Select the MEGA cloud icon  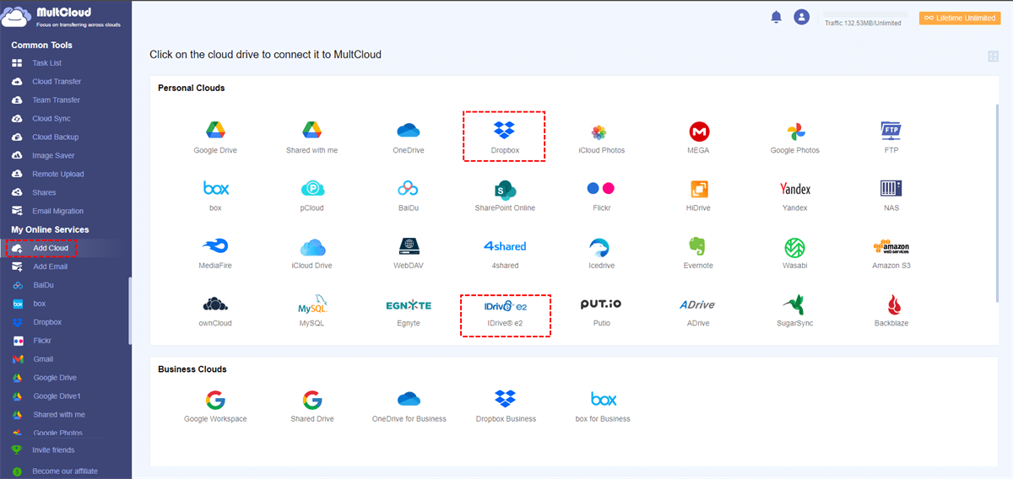pos(698,132)
